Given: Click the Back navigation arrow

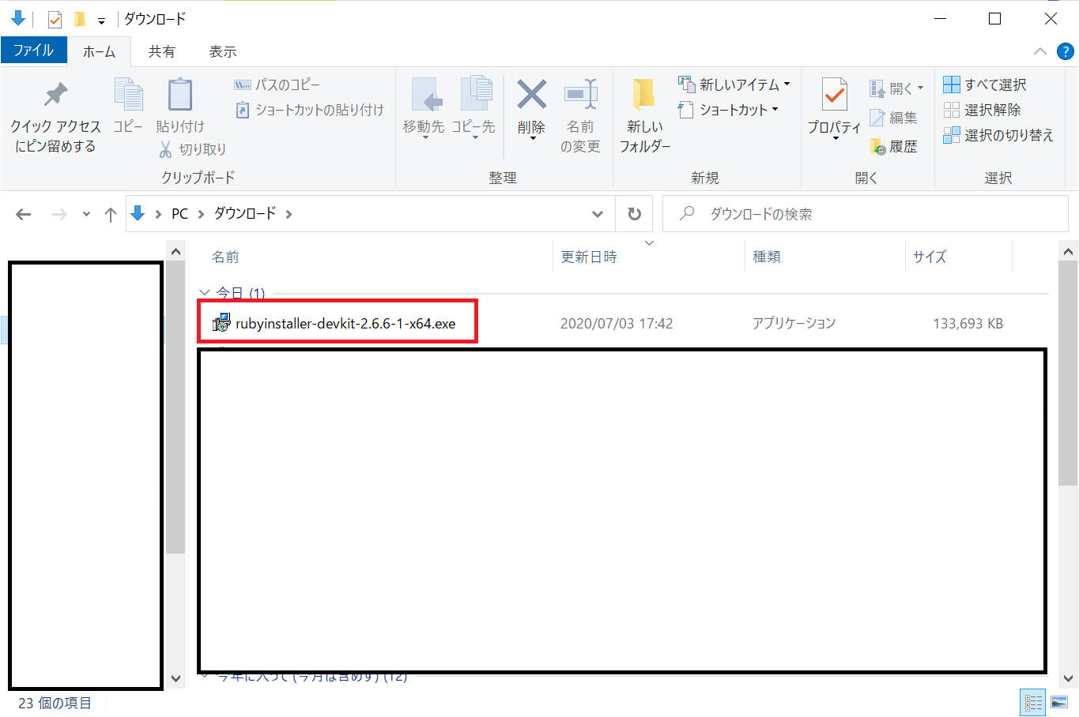Looking at the screenshot, I should [x=24, y=214].
